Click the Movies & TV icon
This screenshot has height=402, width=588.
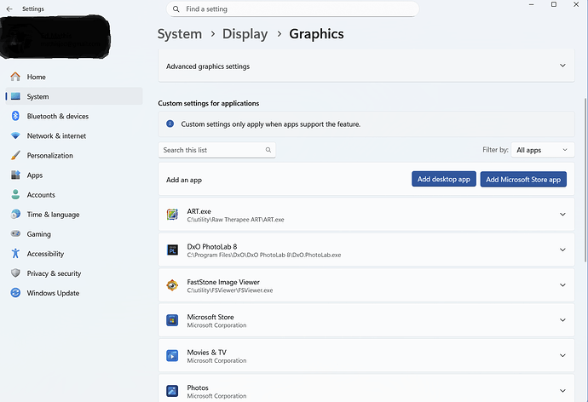pyautogui.click(x=172, y=355)
